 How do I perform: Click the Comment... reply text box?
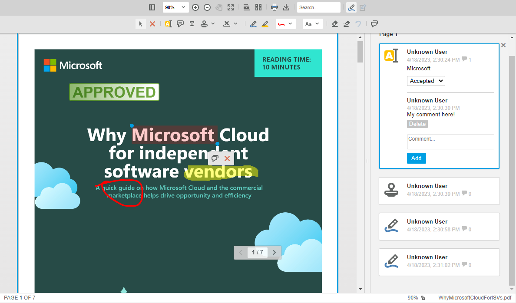tap(450, 142)
